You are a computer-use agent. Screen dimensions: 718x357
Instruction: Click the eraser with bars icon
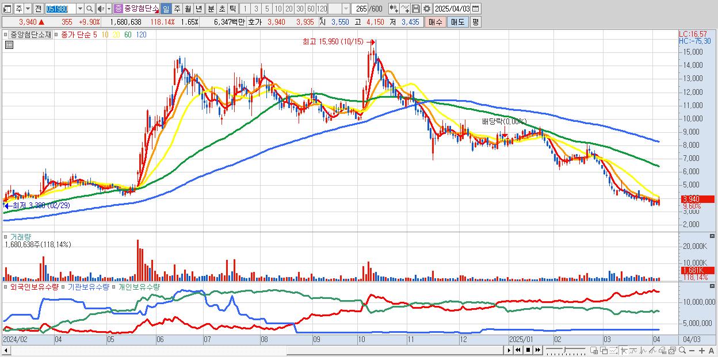pos(663,350)
